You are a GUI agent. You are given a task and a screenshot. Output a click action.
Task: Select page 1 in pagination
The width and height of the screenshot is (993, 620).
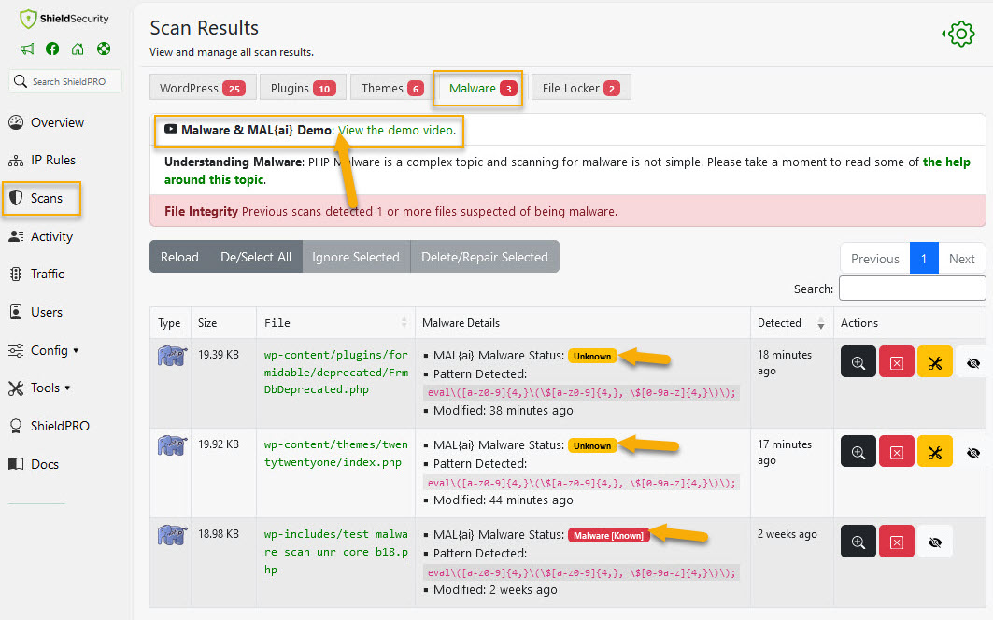pyautogui.click(x=924, y=259)
